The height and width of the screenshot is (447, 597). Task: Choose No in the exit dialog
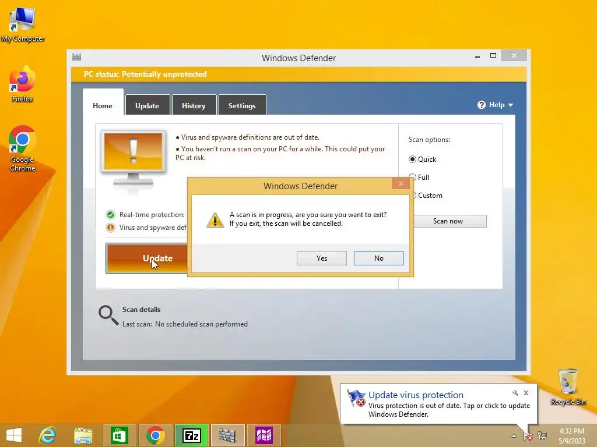coord(379,258)
